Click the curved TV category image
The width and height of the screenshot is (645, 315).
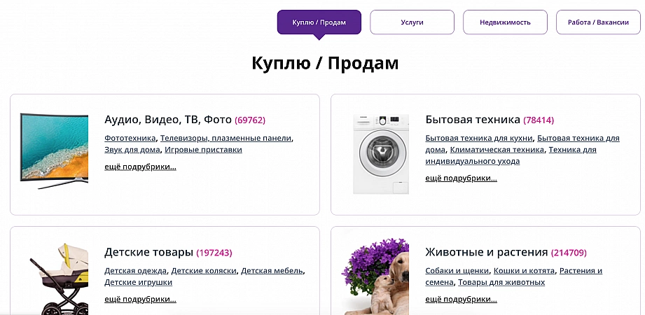tap(54, 150)
